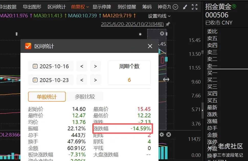Click the panel splitter grip handle
248x161 pixels.
tap(202, 52)
